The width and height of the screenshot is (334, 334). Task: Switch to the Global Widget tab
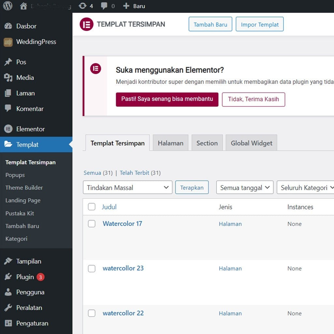pyautogui.click(x=251, y=143)
